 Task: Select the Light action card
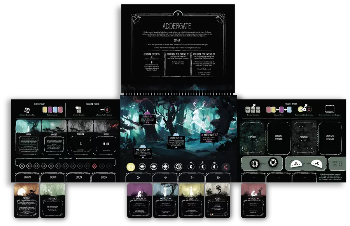pos(191,200)
